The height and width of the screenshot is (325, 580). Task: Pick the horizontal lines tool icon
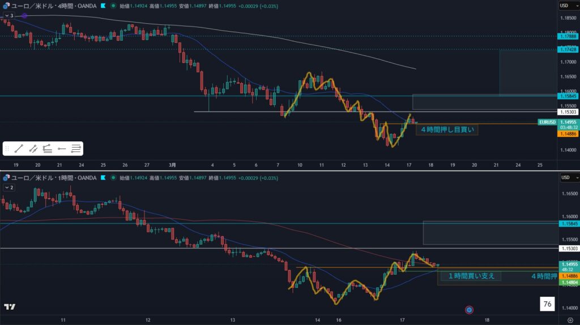(x=76, y=149)
